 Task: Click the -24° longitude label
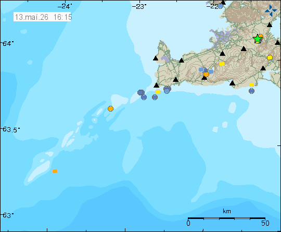point(65,7)
